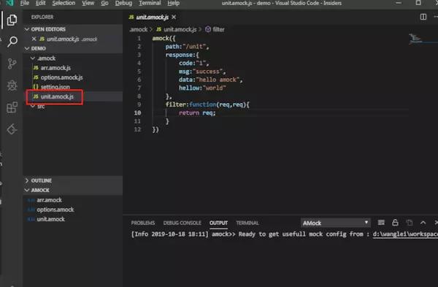
Task: Open the Go menu
Action: [104, 3]
